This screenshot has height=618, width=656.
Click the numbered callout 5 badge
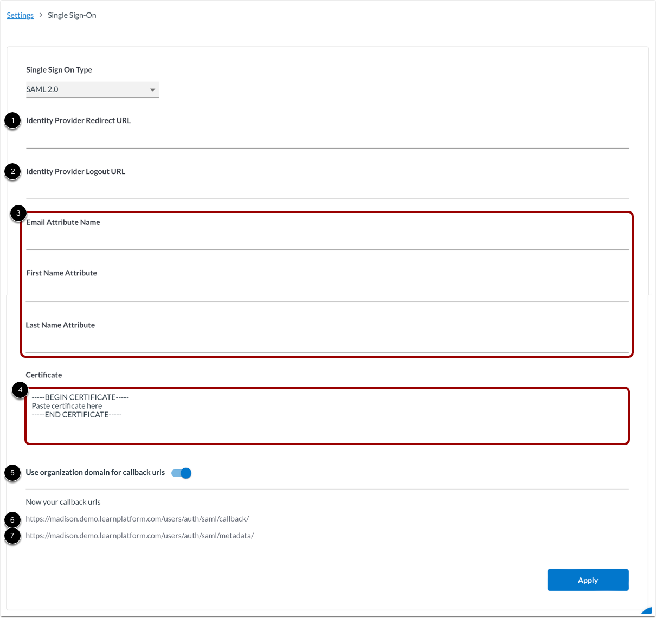pyautogui.click(x=12, y=473)
